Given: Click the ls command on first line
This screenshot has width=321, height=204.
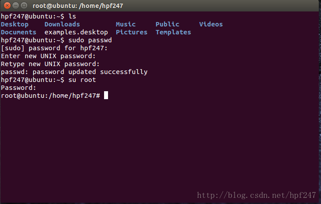Looking at the screenshot, I should pos(72,16).
